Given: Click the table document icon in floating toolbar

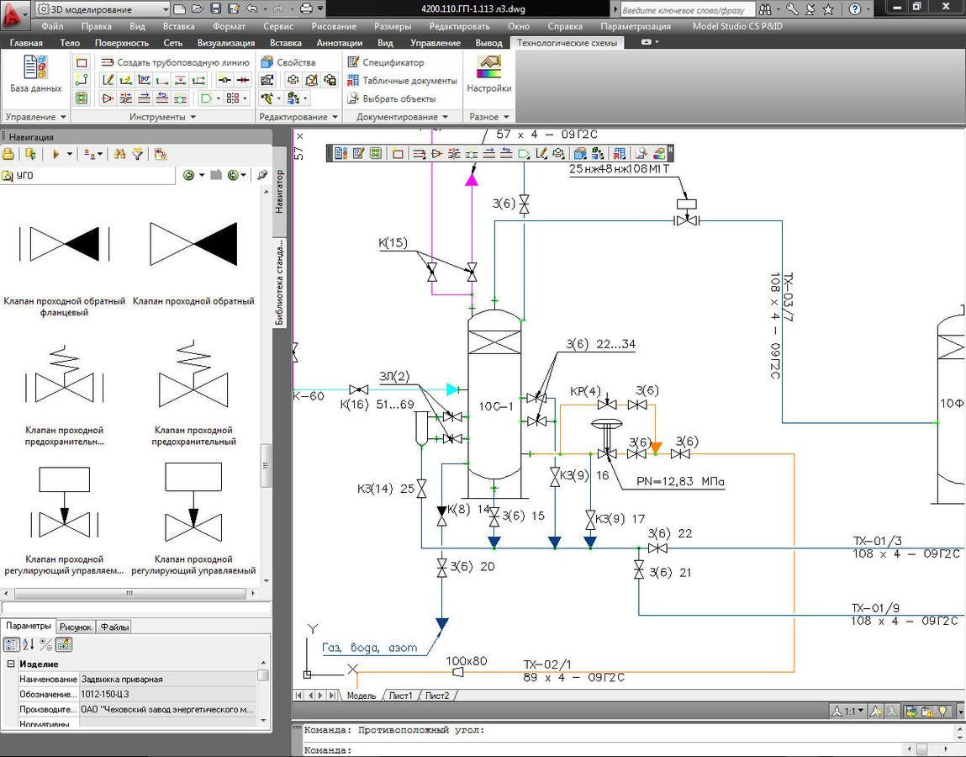Looking at the screenshot, I should 620,153.
